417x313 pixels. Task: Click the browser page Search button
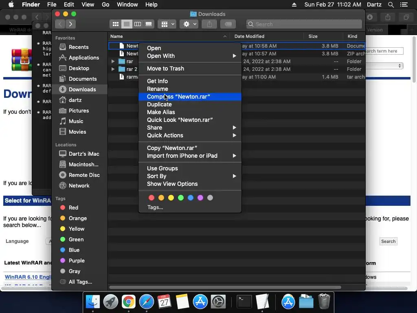coord(388,241)
